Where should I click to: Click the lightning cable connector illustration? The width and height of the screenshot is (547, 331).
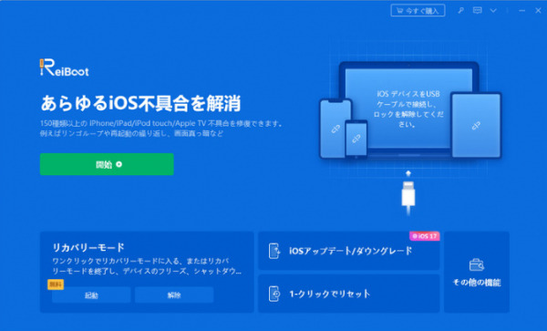408,193
